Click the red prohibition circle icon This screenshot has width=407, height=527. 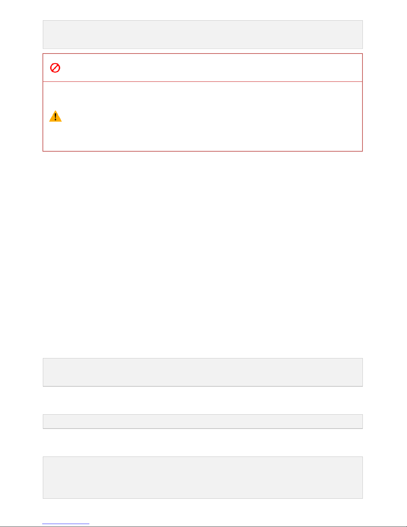(55, 68)
